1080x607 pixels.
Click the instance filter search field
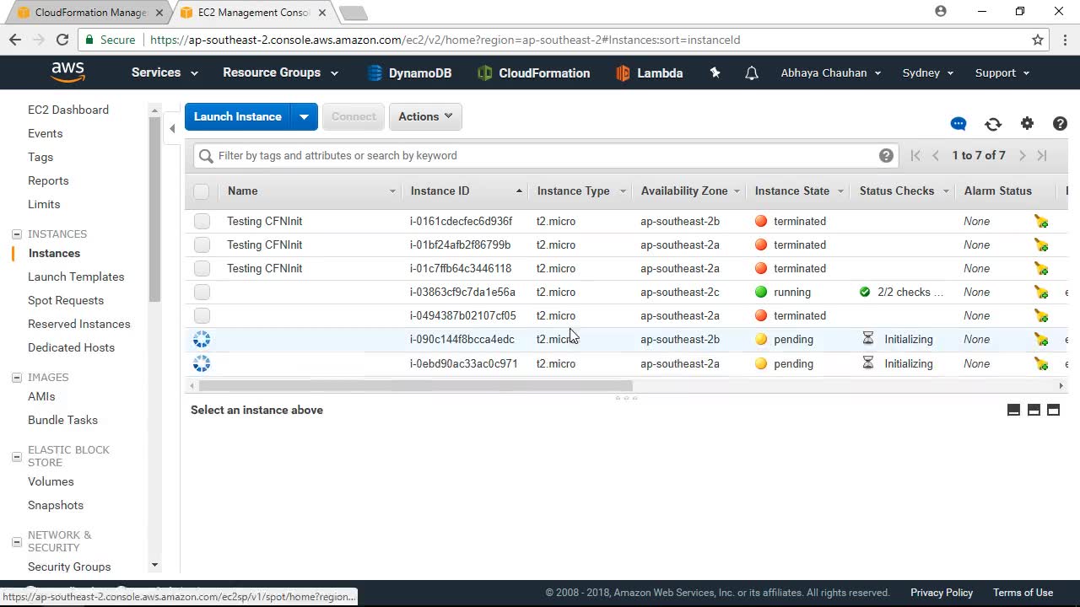point(545,155)
